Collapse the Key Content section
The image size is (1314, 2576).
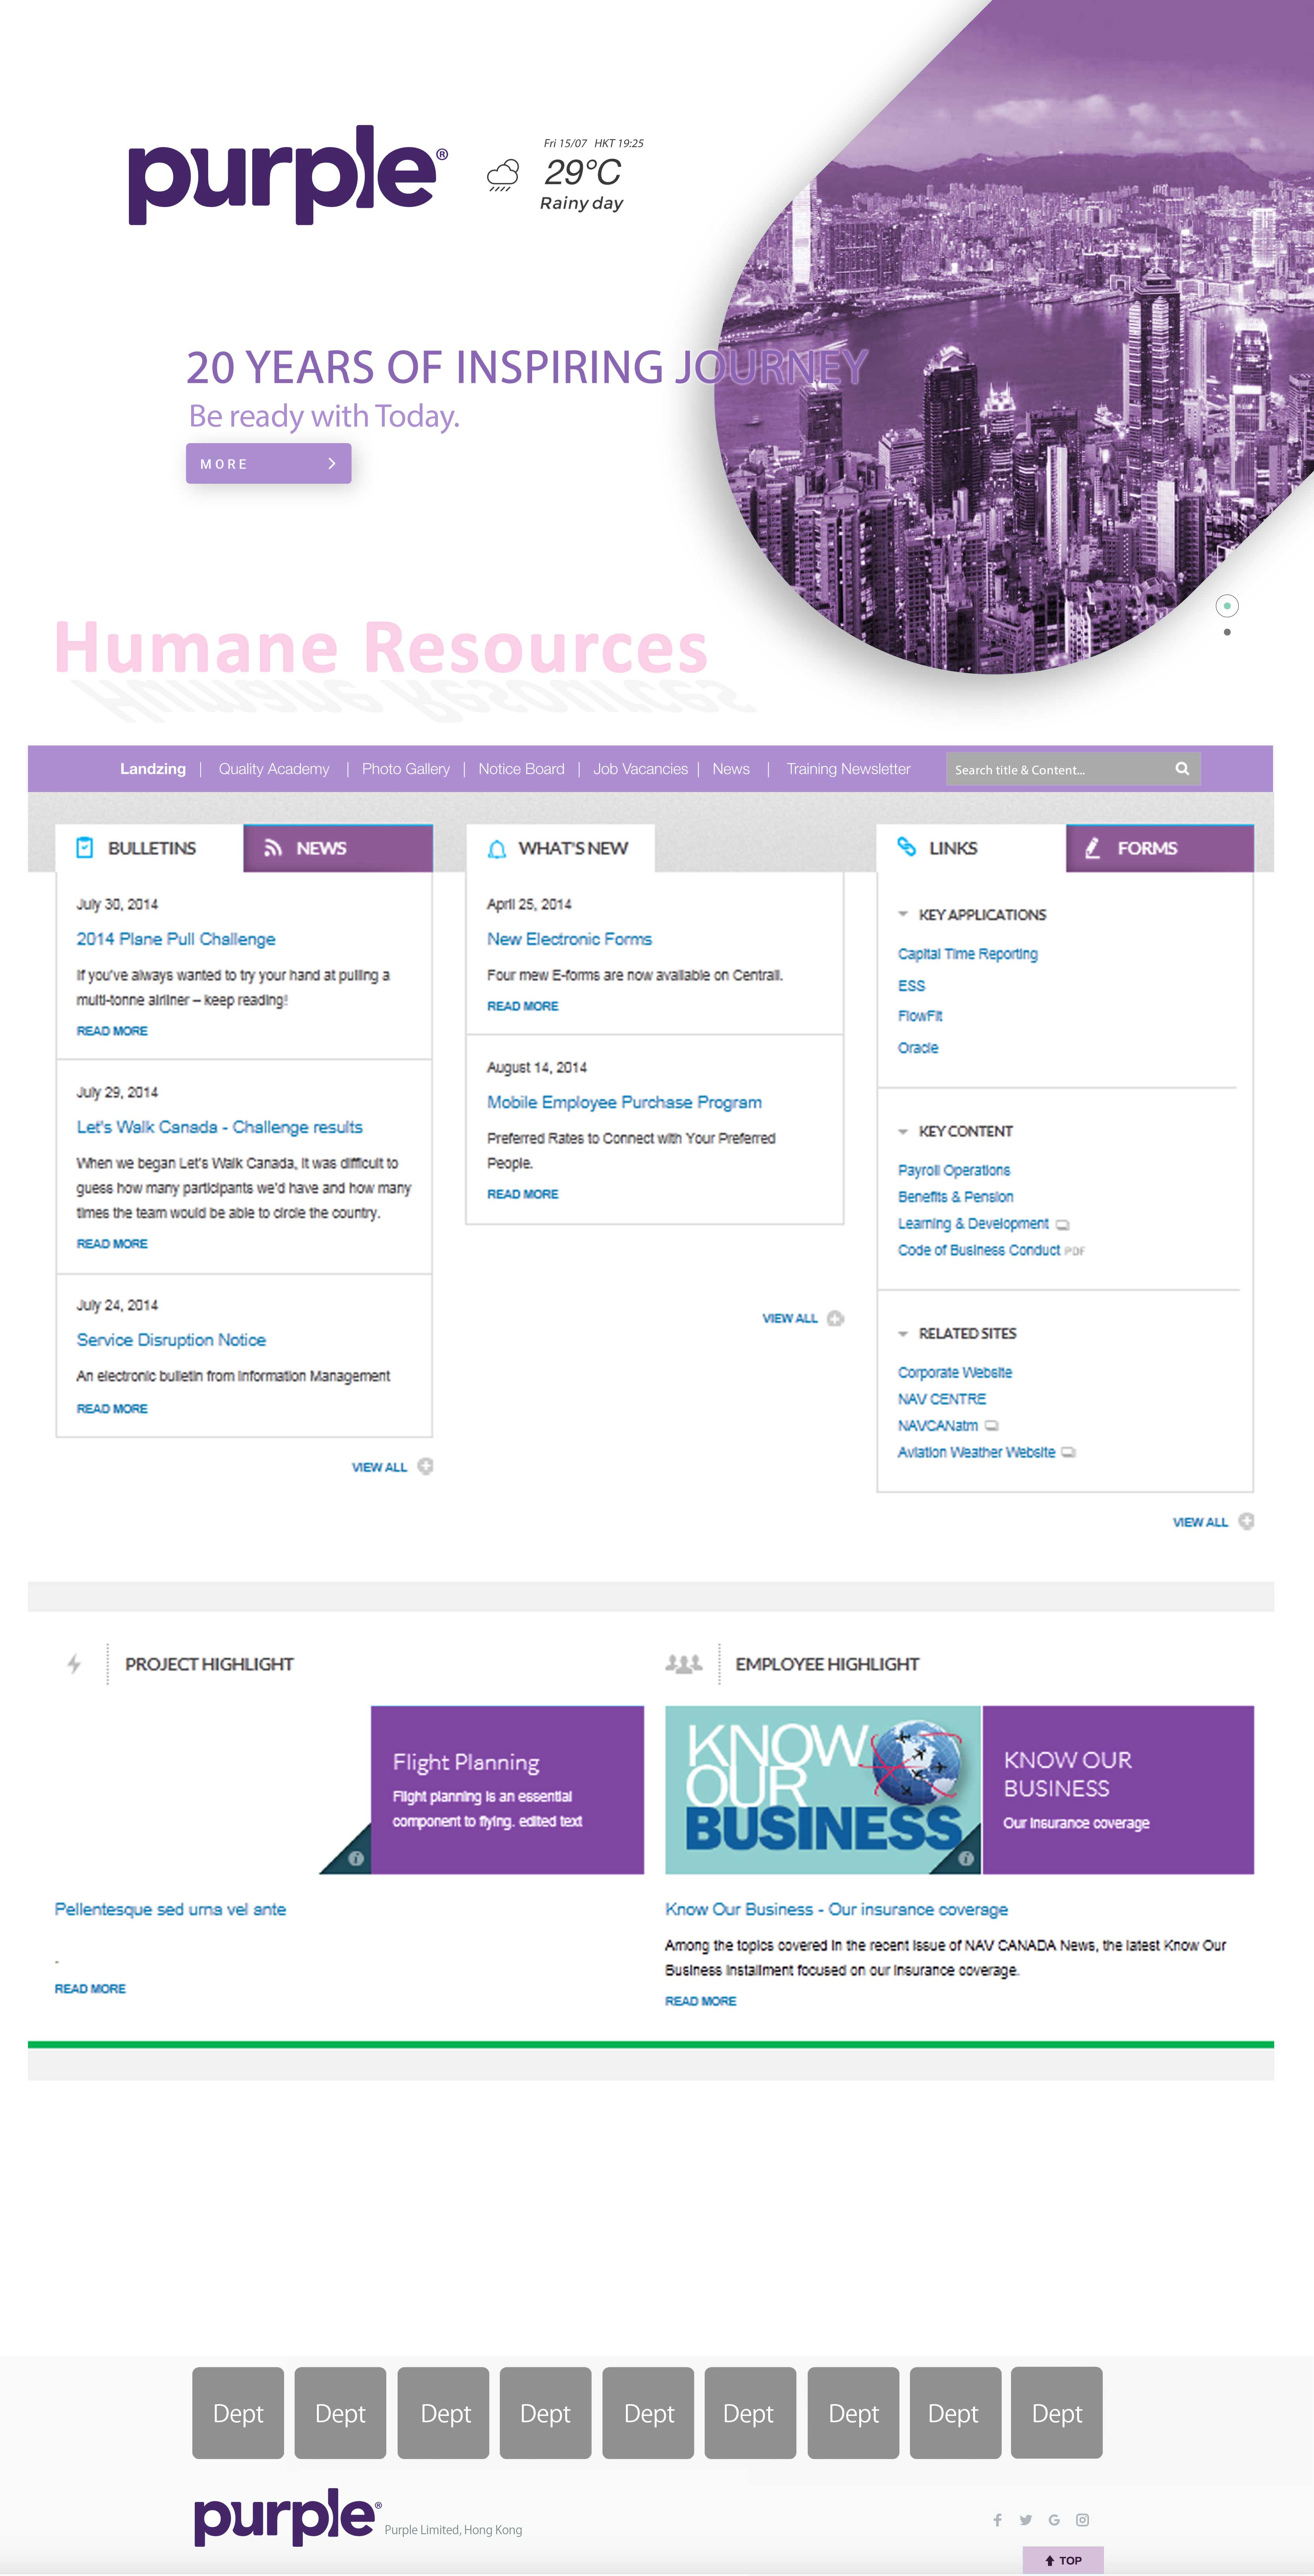coord(903,1131)
